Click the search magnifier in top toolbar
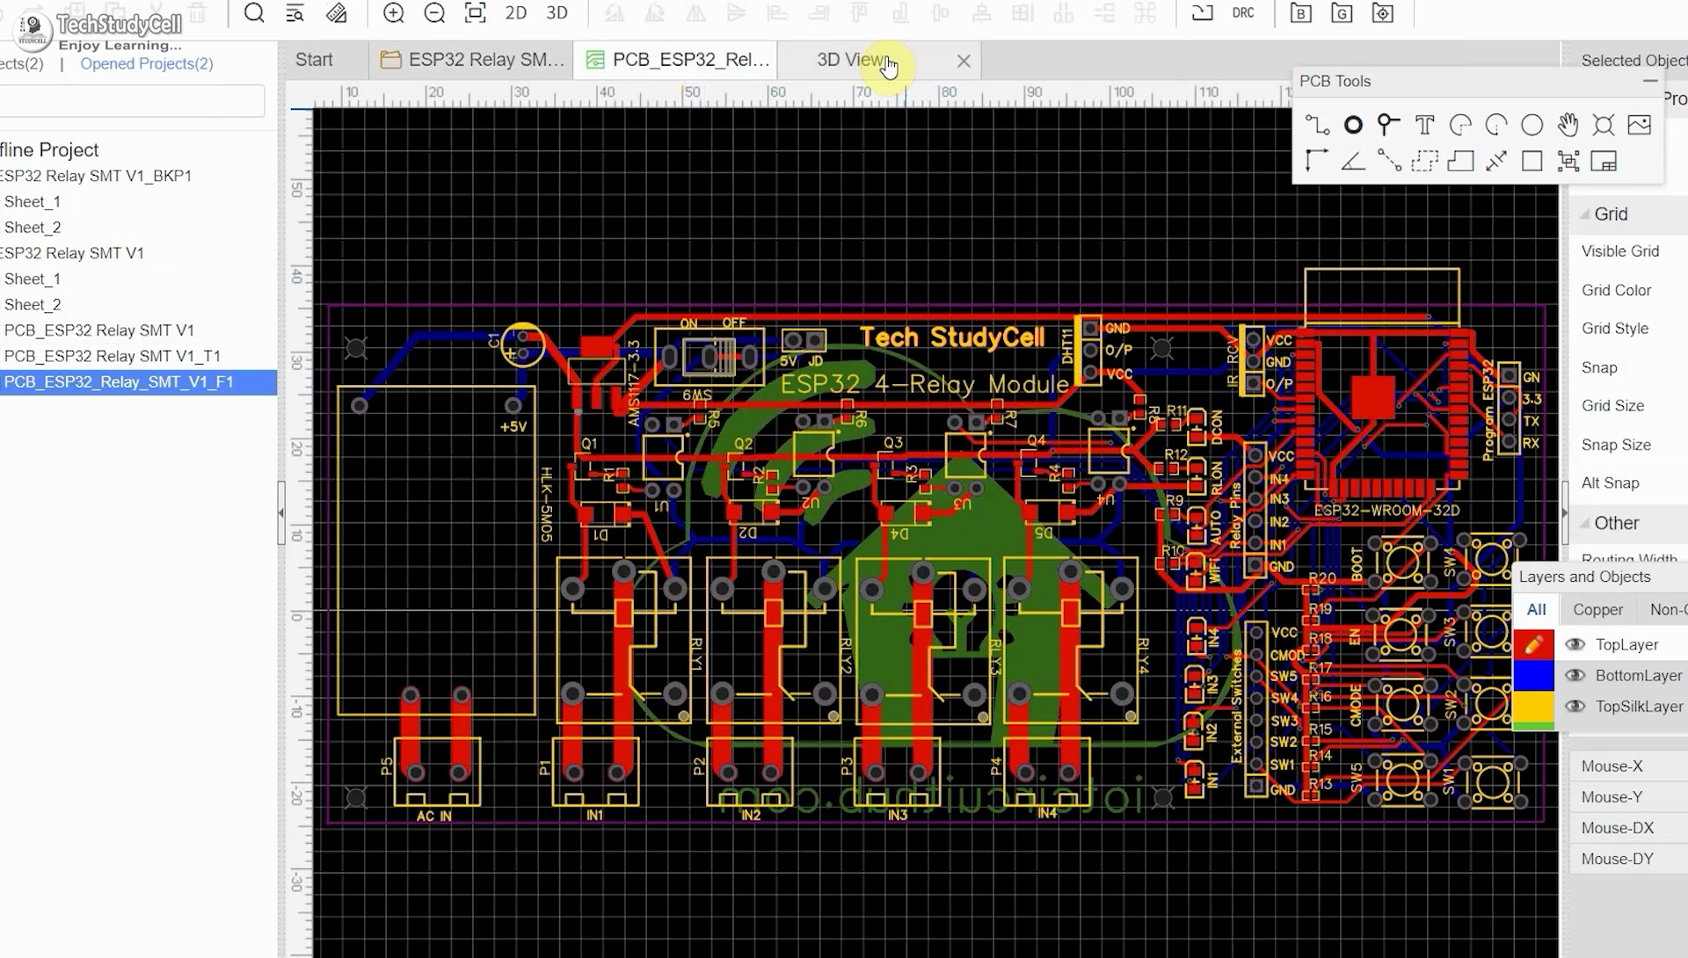The width and height of the screenshot is (1688, 958). (x=254, y=13)
